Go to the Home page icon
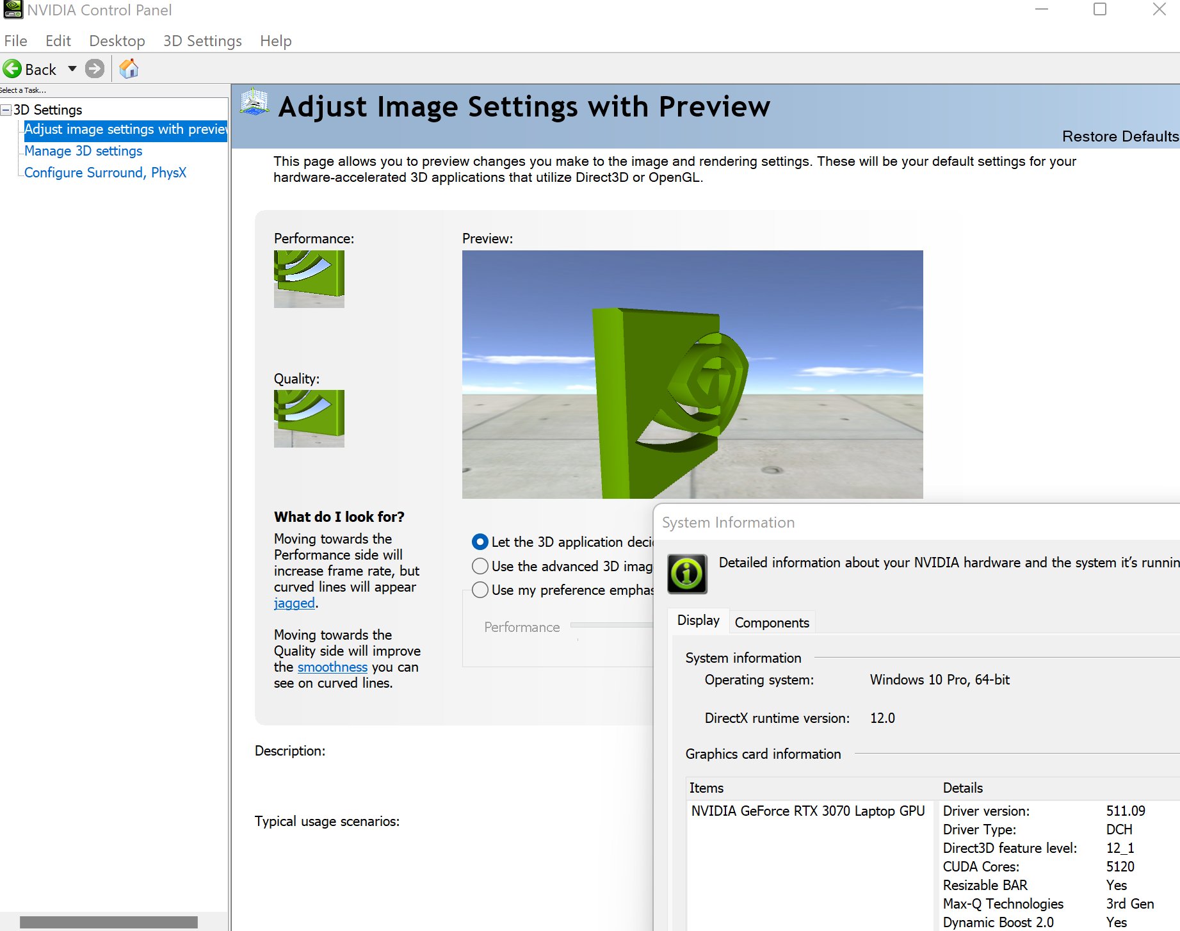The width and height of the screenshot is (1180, 931). [129, 69]
